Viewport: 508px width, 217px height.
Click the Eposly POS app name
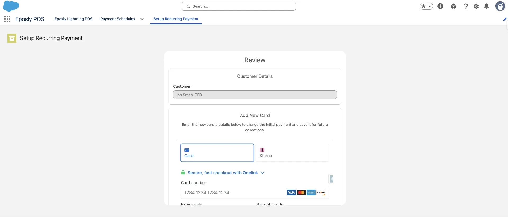30,19
